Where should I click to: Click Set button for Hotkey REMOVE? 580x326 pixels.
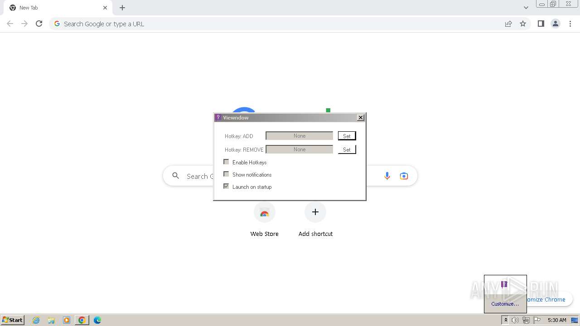pos(347,149)
